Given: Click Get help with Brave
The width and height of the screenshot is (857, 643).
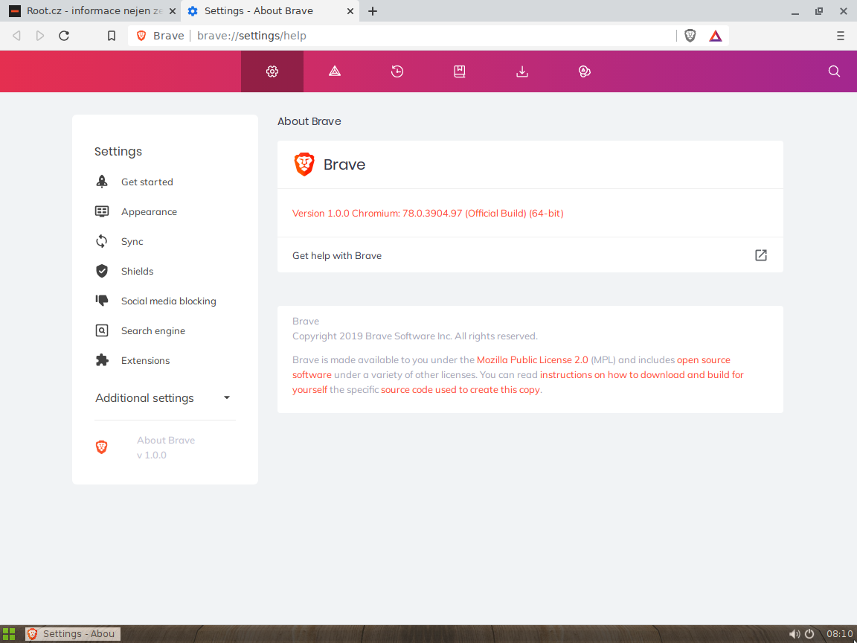Looking at the screenshot, I should pos(336,255).
